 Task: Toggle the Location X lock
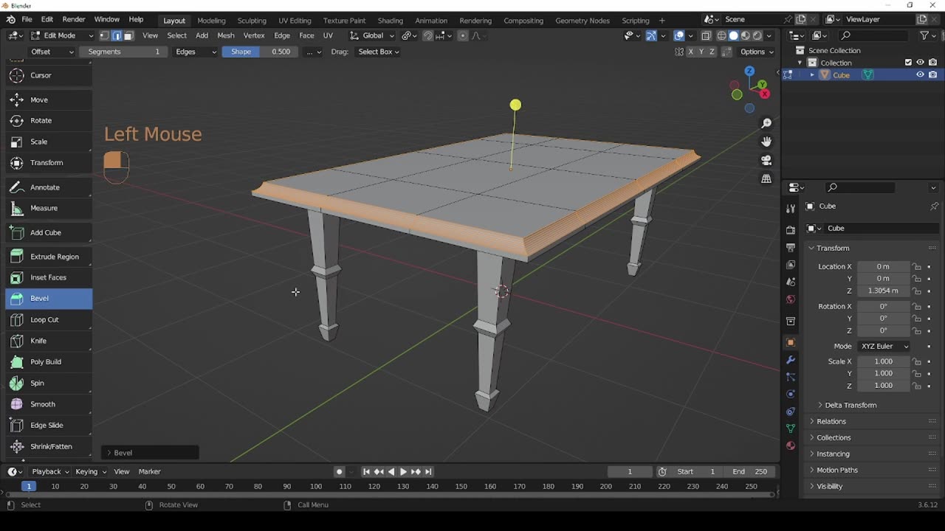click(916, 266)
